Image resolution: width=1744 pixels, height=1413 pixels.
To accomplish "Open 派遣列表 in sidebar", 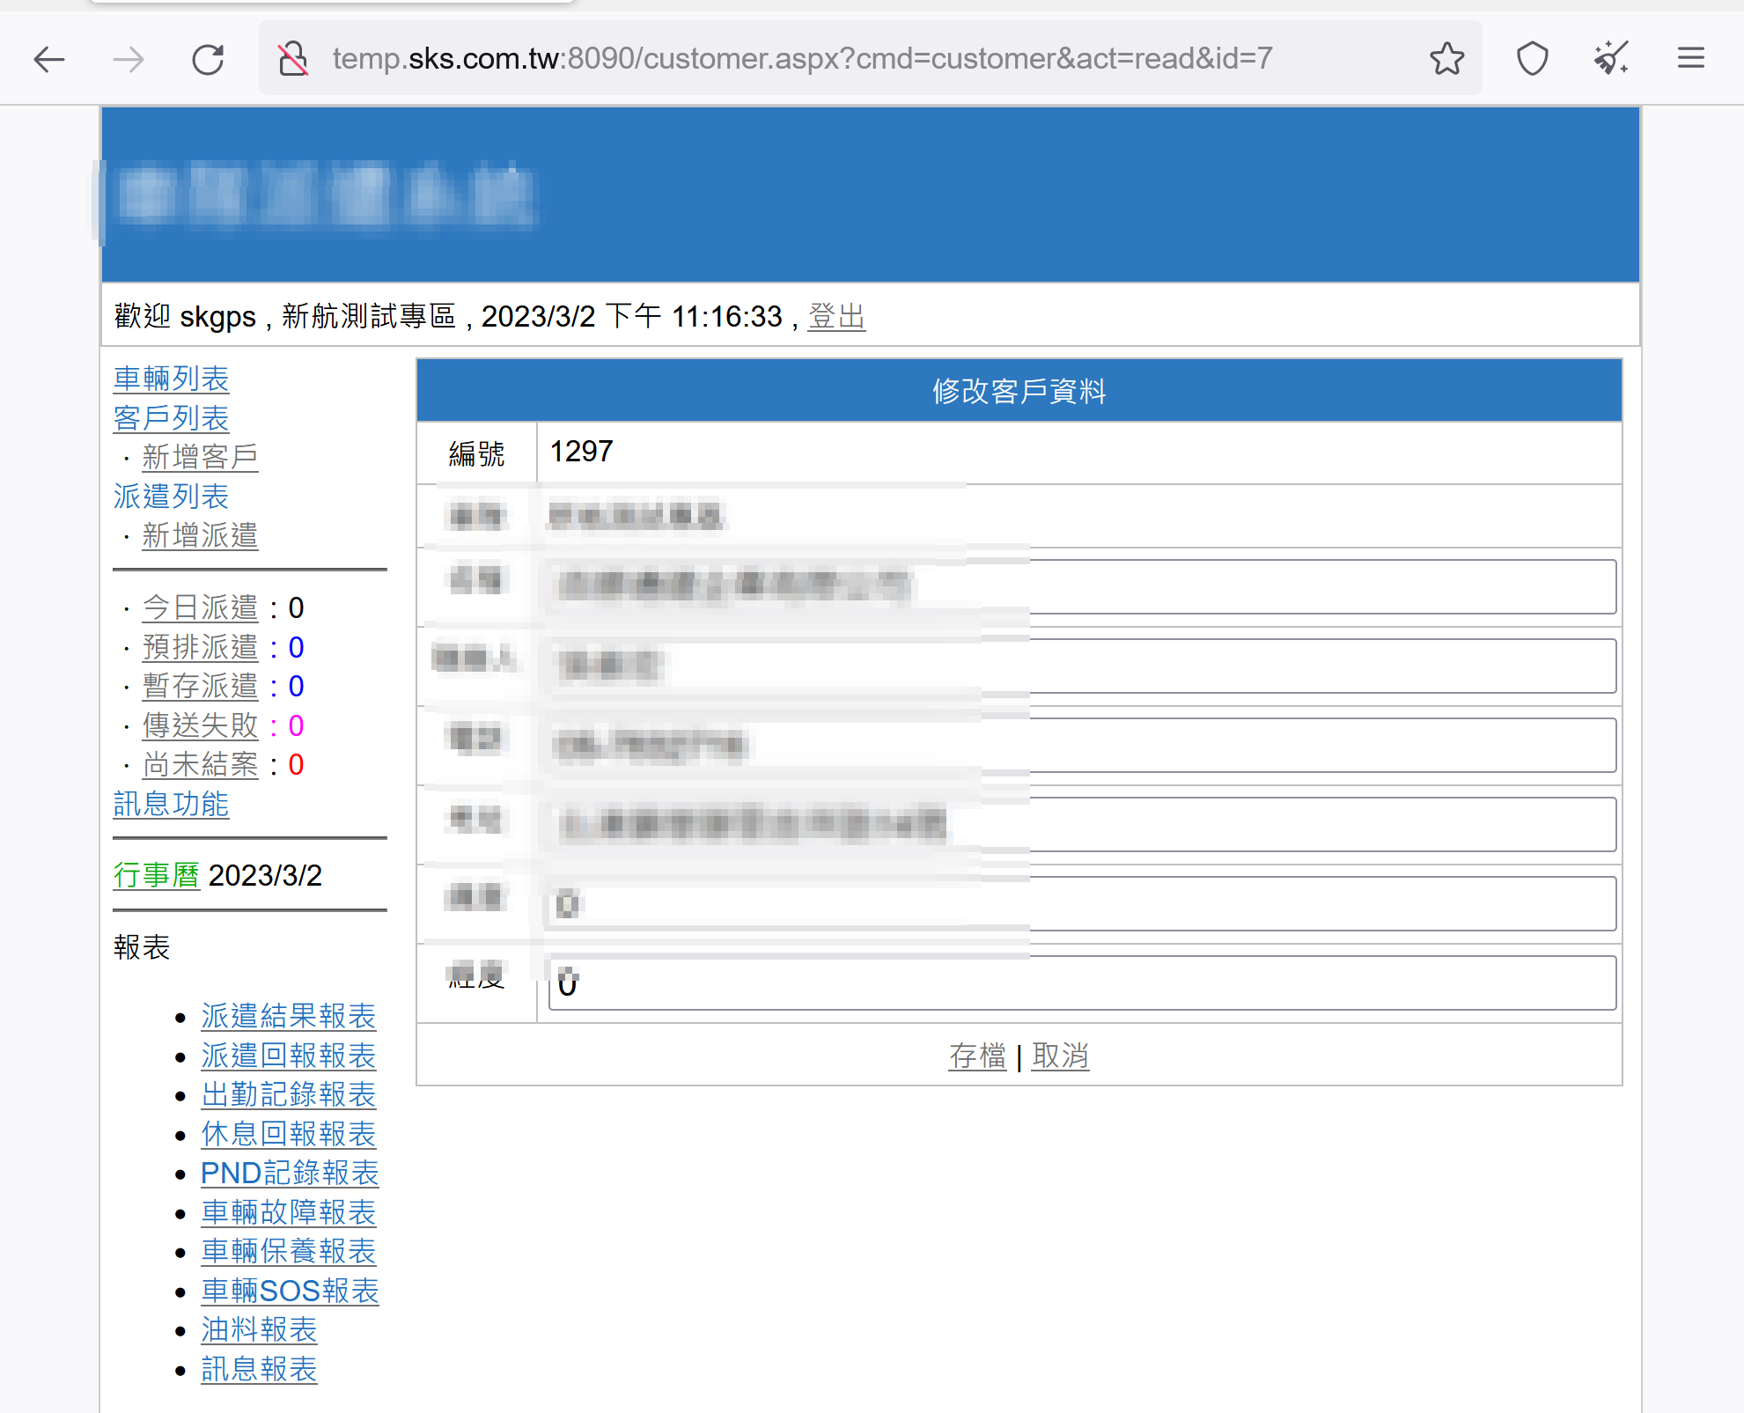I will pyautogui.click(x=171, y=497).
